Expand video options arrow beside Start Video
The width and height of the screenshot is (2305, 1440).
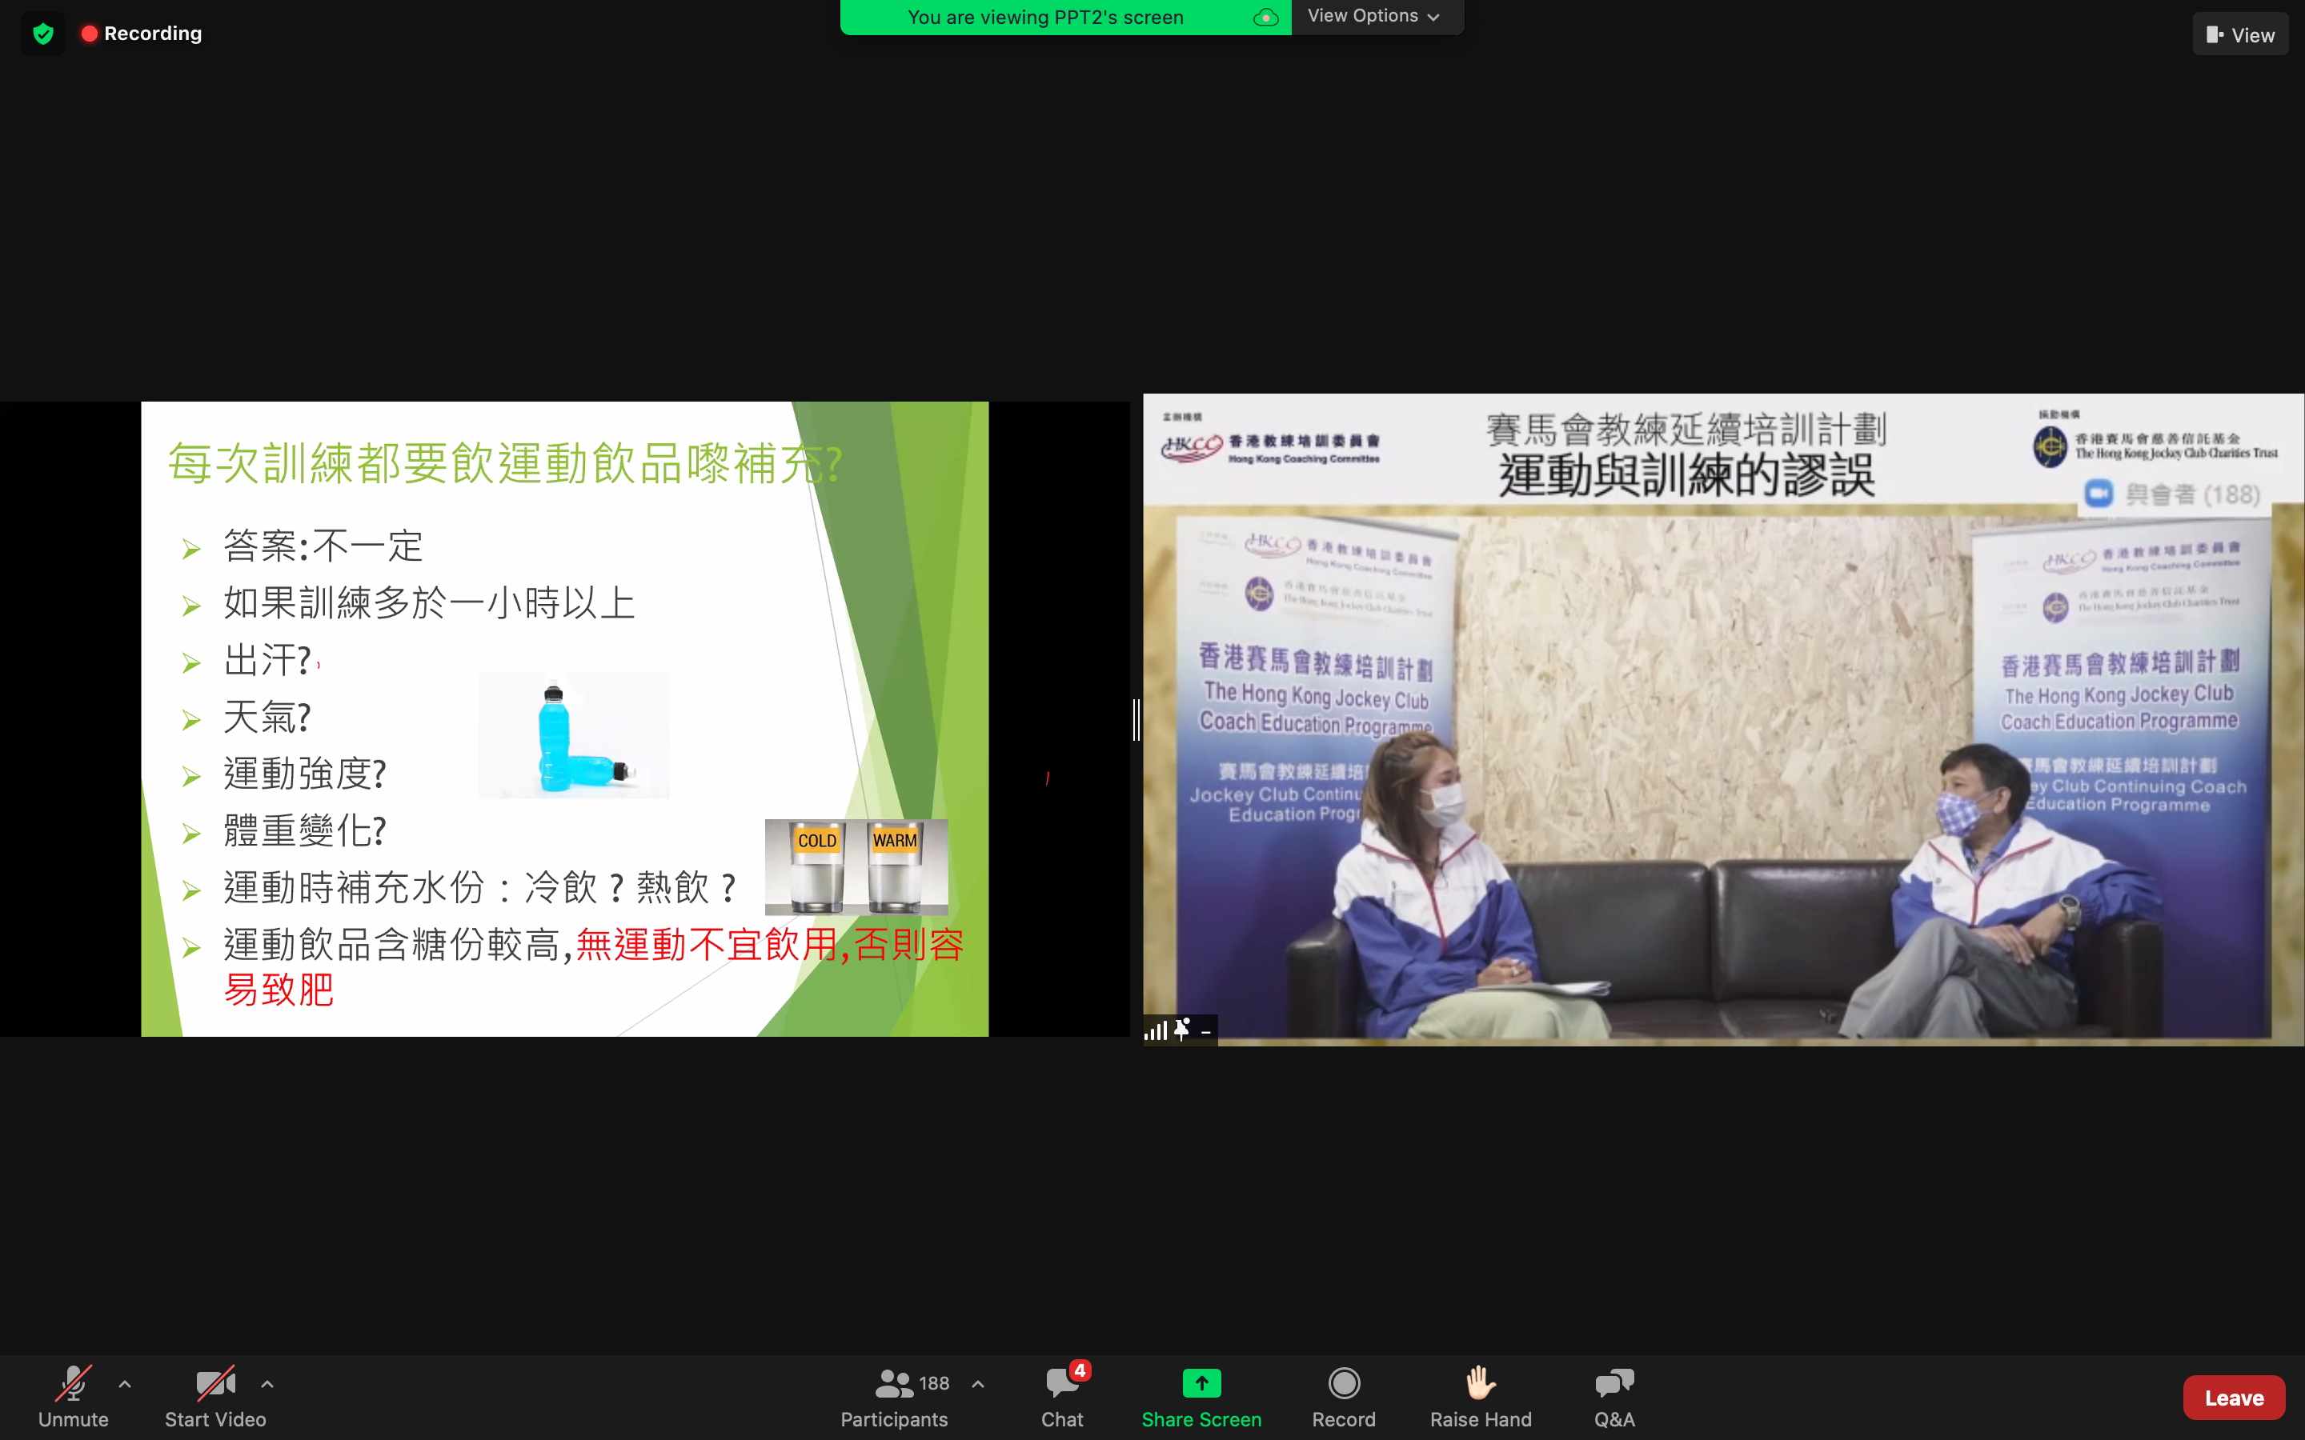point(267,1384)
